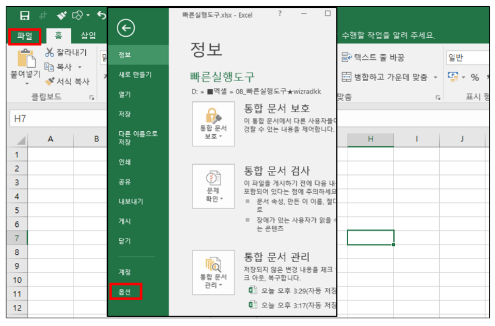Switch to the 홈 ribbon tab
The height and width of the screenshot is (326, 495).
point(58,36)
